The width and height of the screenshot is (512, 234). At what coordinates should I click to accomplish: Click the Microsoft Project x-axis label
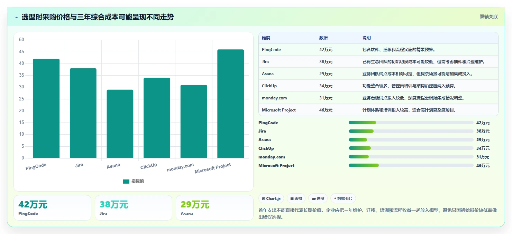[213, 168]
